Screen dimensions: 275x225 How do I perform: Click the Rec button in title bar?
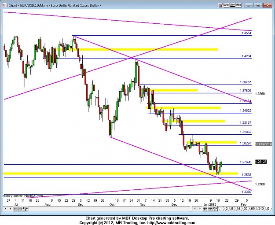(x=238, y=5)
